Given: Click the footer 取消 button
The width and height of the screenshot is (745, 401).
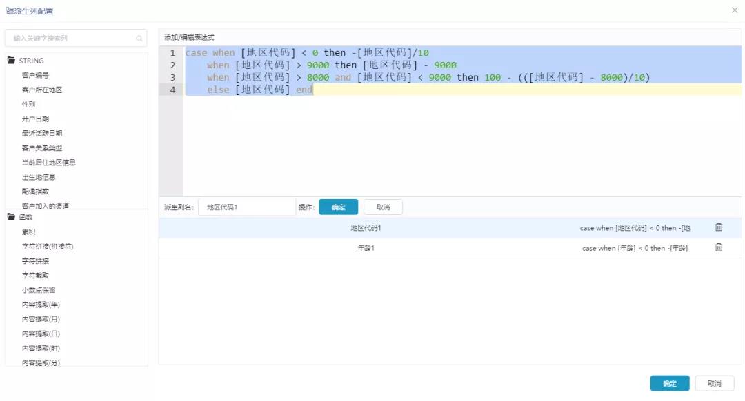Looking at the screenshot, I should (715, 384).
